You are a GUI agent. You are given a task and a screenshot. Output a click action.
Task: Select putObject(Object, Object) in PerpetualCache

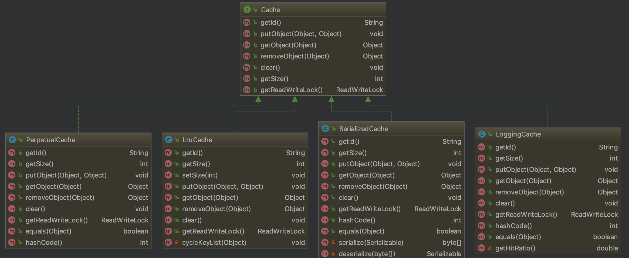point(66,175)
